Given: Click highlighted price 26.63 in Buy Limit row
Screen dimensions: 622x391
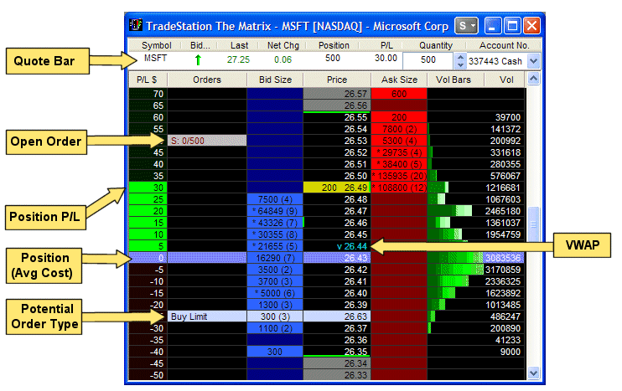Looking at the screenshot, I should pyautogui.click(x=337, y=316).
